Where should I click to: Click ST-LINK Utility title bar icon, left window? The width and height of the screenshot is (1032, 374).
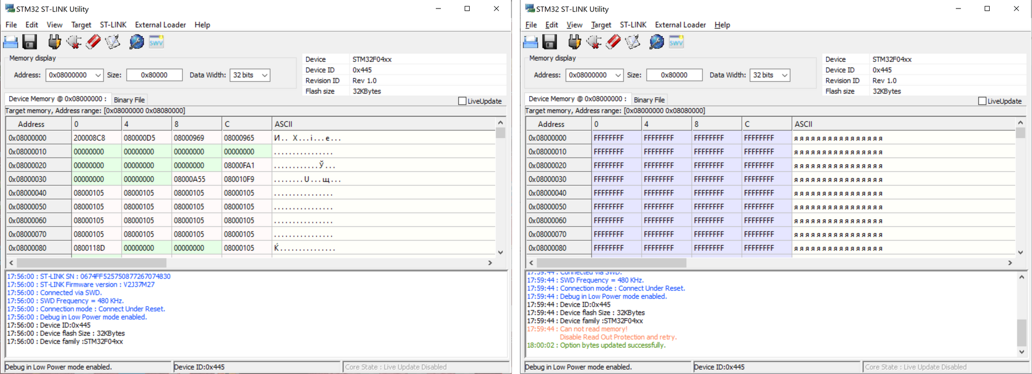(x=10, y=9)
